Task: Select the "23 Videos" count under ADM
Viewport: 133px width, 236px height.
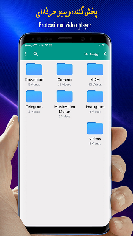Action: [95, 85]
